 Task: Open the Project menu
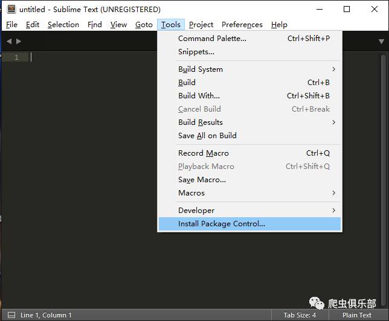(x=201, y=25)
